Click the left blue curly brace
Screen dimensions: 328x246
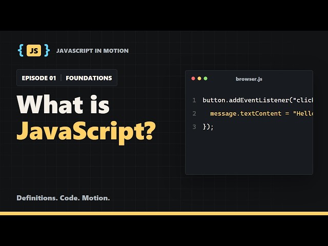coord(20,50)
